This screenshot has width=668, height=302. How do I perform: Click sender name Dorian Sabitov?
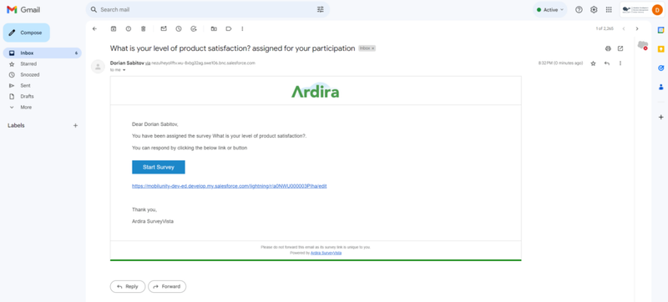coord(126,63)
